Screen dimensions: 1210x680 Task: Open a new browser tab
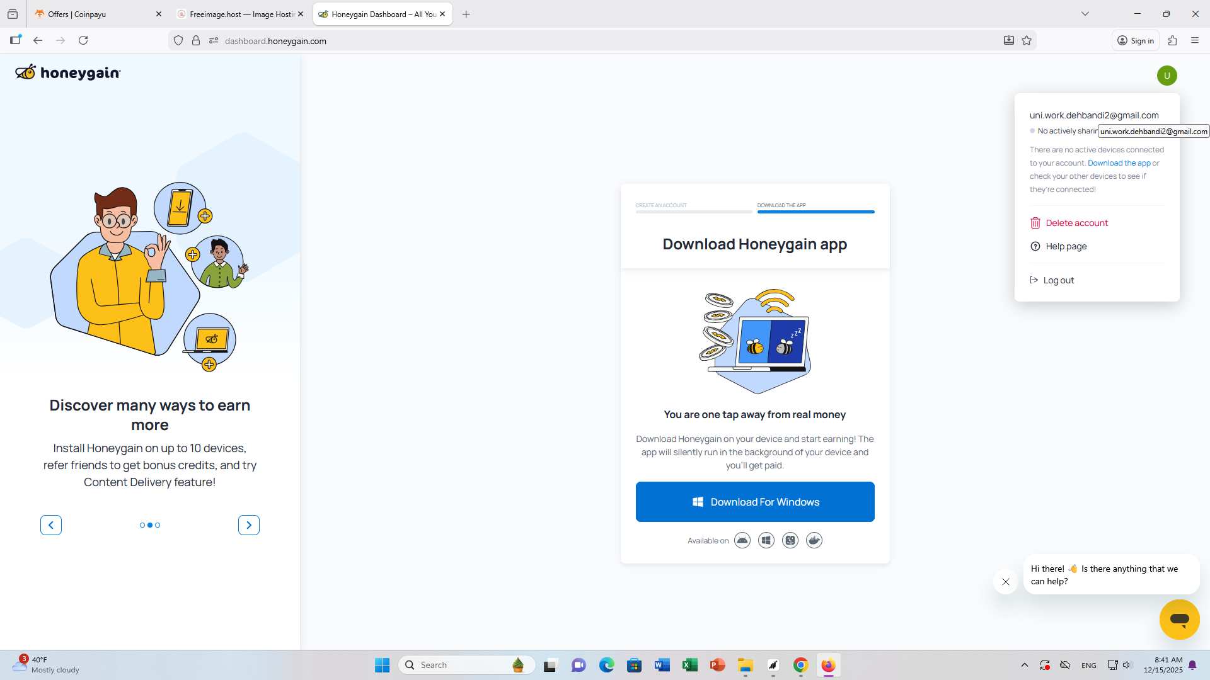click(x=466, y=14)
